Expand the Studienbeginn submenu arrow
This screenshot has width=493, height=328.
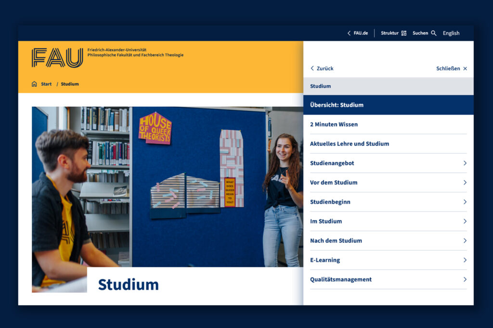click(465, 202)
